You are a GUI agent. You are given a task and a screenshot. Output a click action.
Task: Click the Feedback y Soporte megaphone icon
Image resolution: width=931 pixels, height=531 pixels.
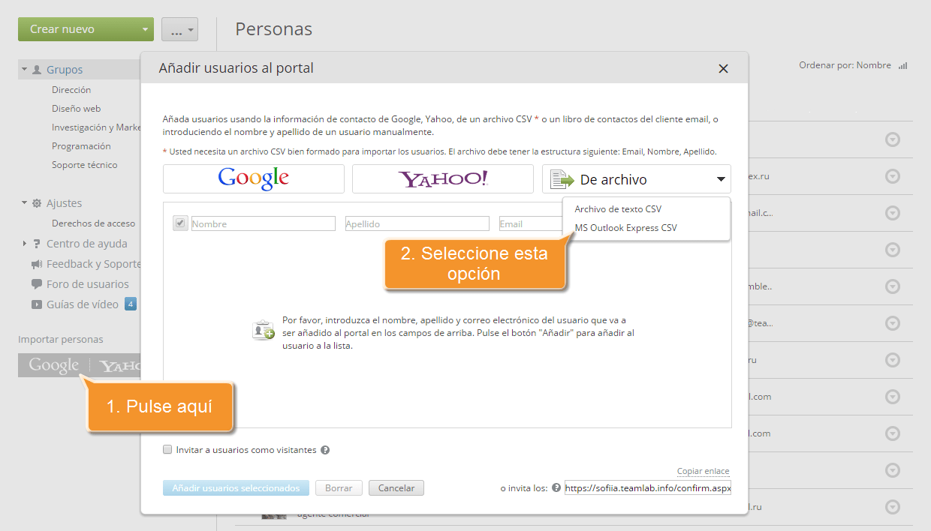pyautogui.click(x=37, y=264)
